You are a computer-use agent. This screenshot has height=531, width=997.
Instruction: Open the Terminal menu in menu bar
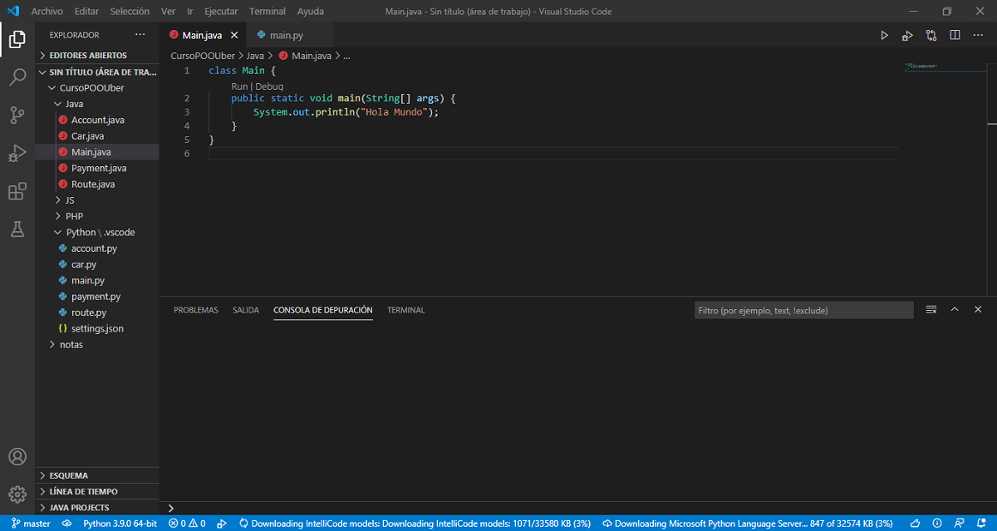click(x=268, y=12)
